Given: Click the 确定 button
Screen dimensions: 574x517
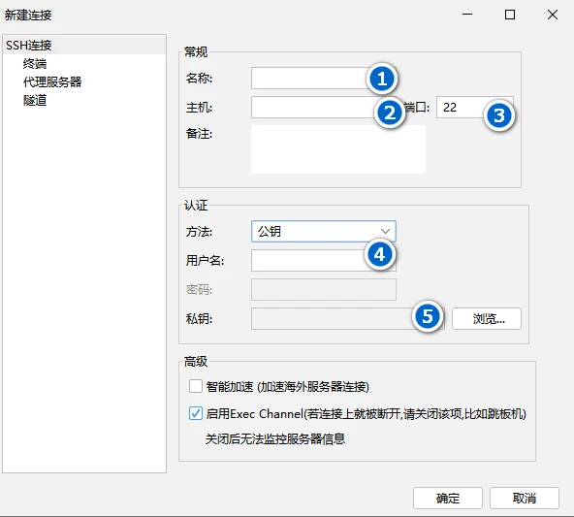Looking at the screenshot, I should tap(448, 498).
